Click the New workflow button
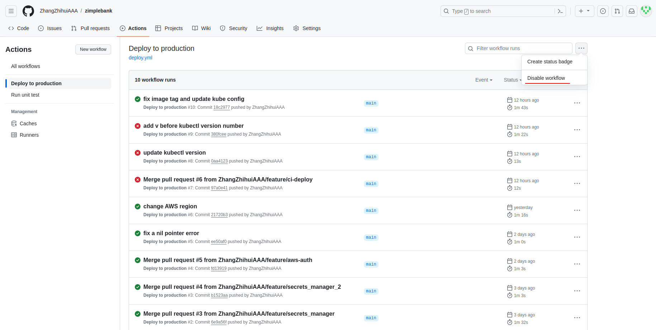The image size is (656, 330). [93, 49]
